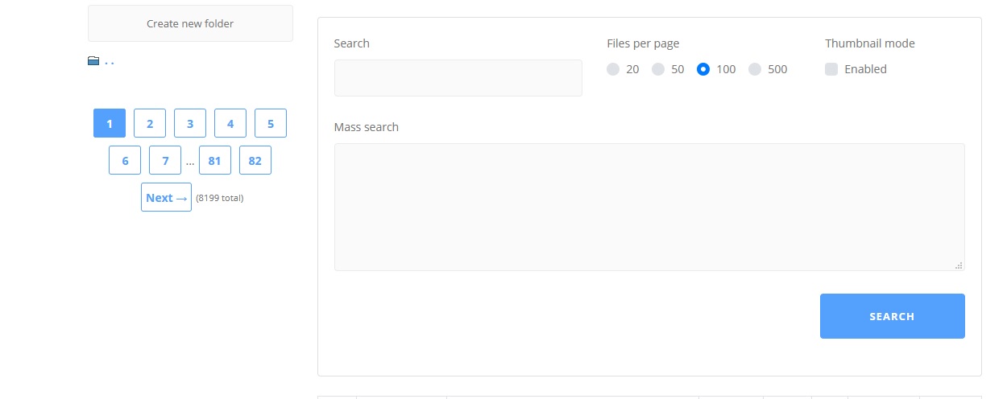Go to page 2
Image resolution: width=1007 pixels, height=399 pixels.
click(150, 123)
